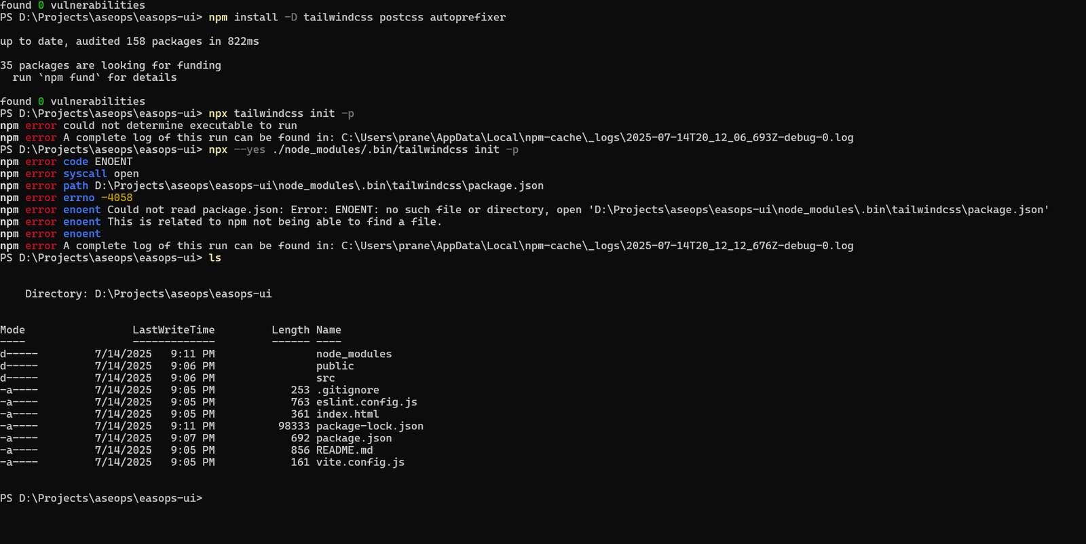
Task: Click the 'Length' column header
Action: pos(291,330)
